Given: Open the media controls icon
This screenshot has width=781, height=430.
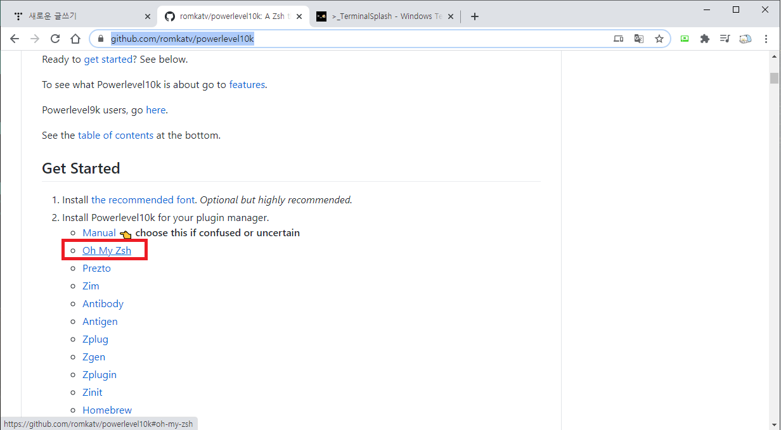Looking at the screenshot, I should pyautogui.click(x=725, y=39).
